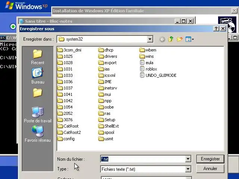Minimize the Bloc-notes window

(x=177, y=21)
